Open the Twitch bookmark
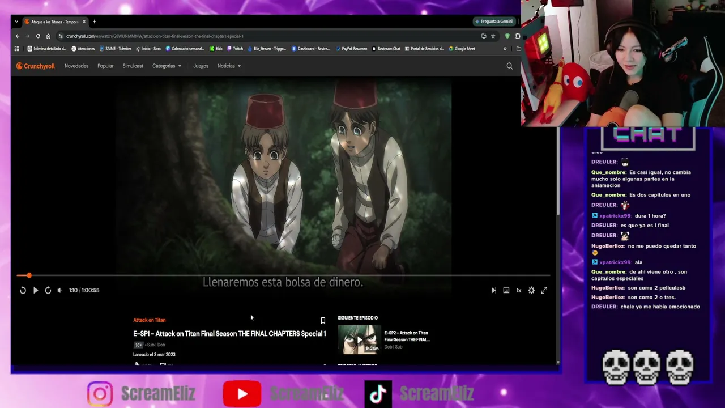This screenshot has height=408, width=725. click(x=235, y=49)
